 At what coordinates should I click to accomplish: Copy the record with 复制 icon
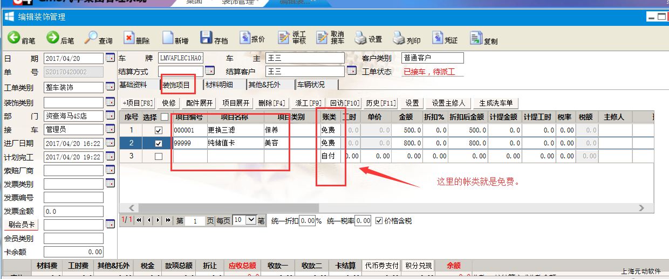[476, 38]
